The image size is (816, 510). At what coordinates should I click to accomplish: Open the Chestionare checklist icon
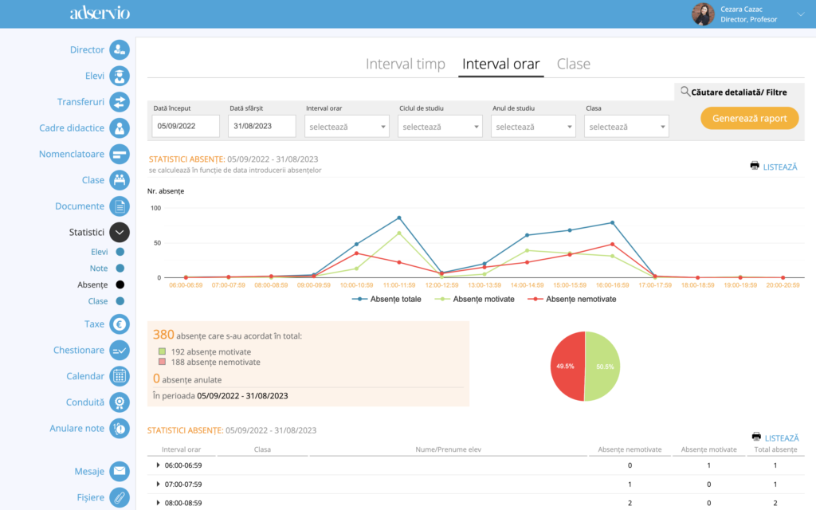pos(120,351)
